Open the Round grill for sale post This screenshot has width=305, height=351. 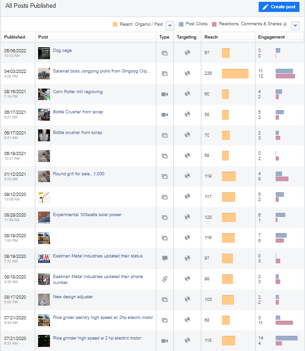coord(78,174)
